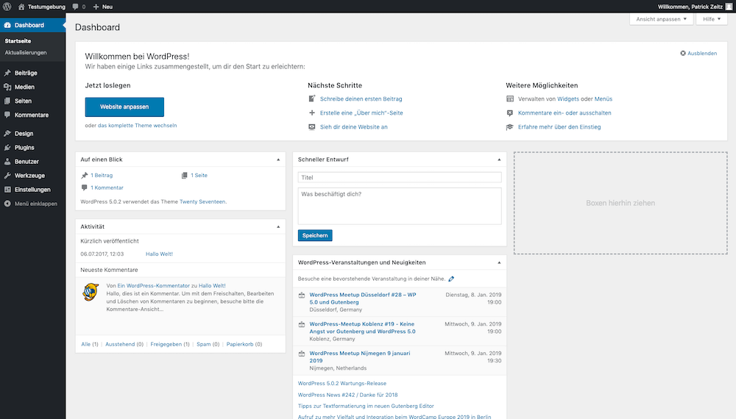736x419 pixels.
Task: Click the Titel input field
Action: pyautogui.click(x=400, y=177)
